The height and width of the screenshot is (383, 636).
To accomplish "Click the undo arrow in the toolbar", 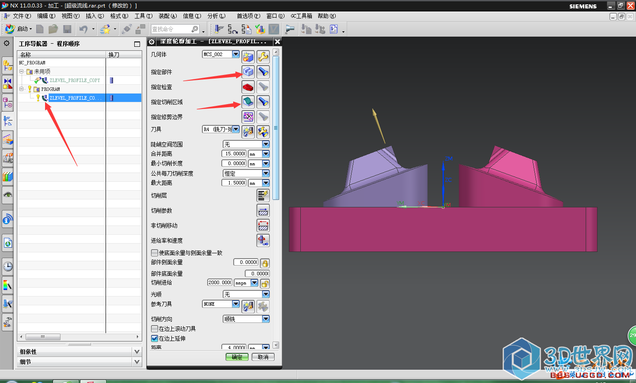I will coord(83,29).
